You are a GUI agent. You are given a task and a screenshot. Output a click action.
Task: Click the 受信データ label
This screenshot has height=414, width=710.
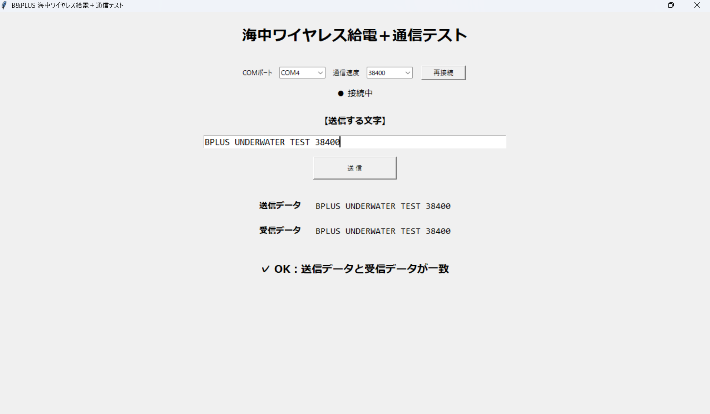[280, 230]
